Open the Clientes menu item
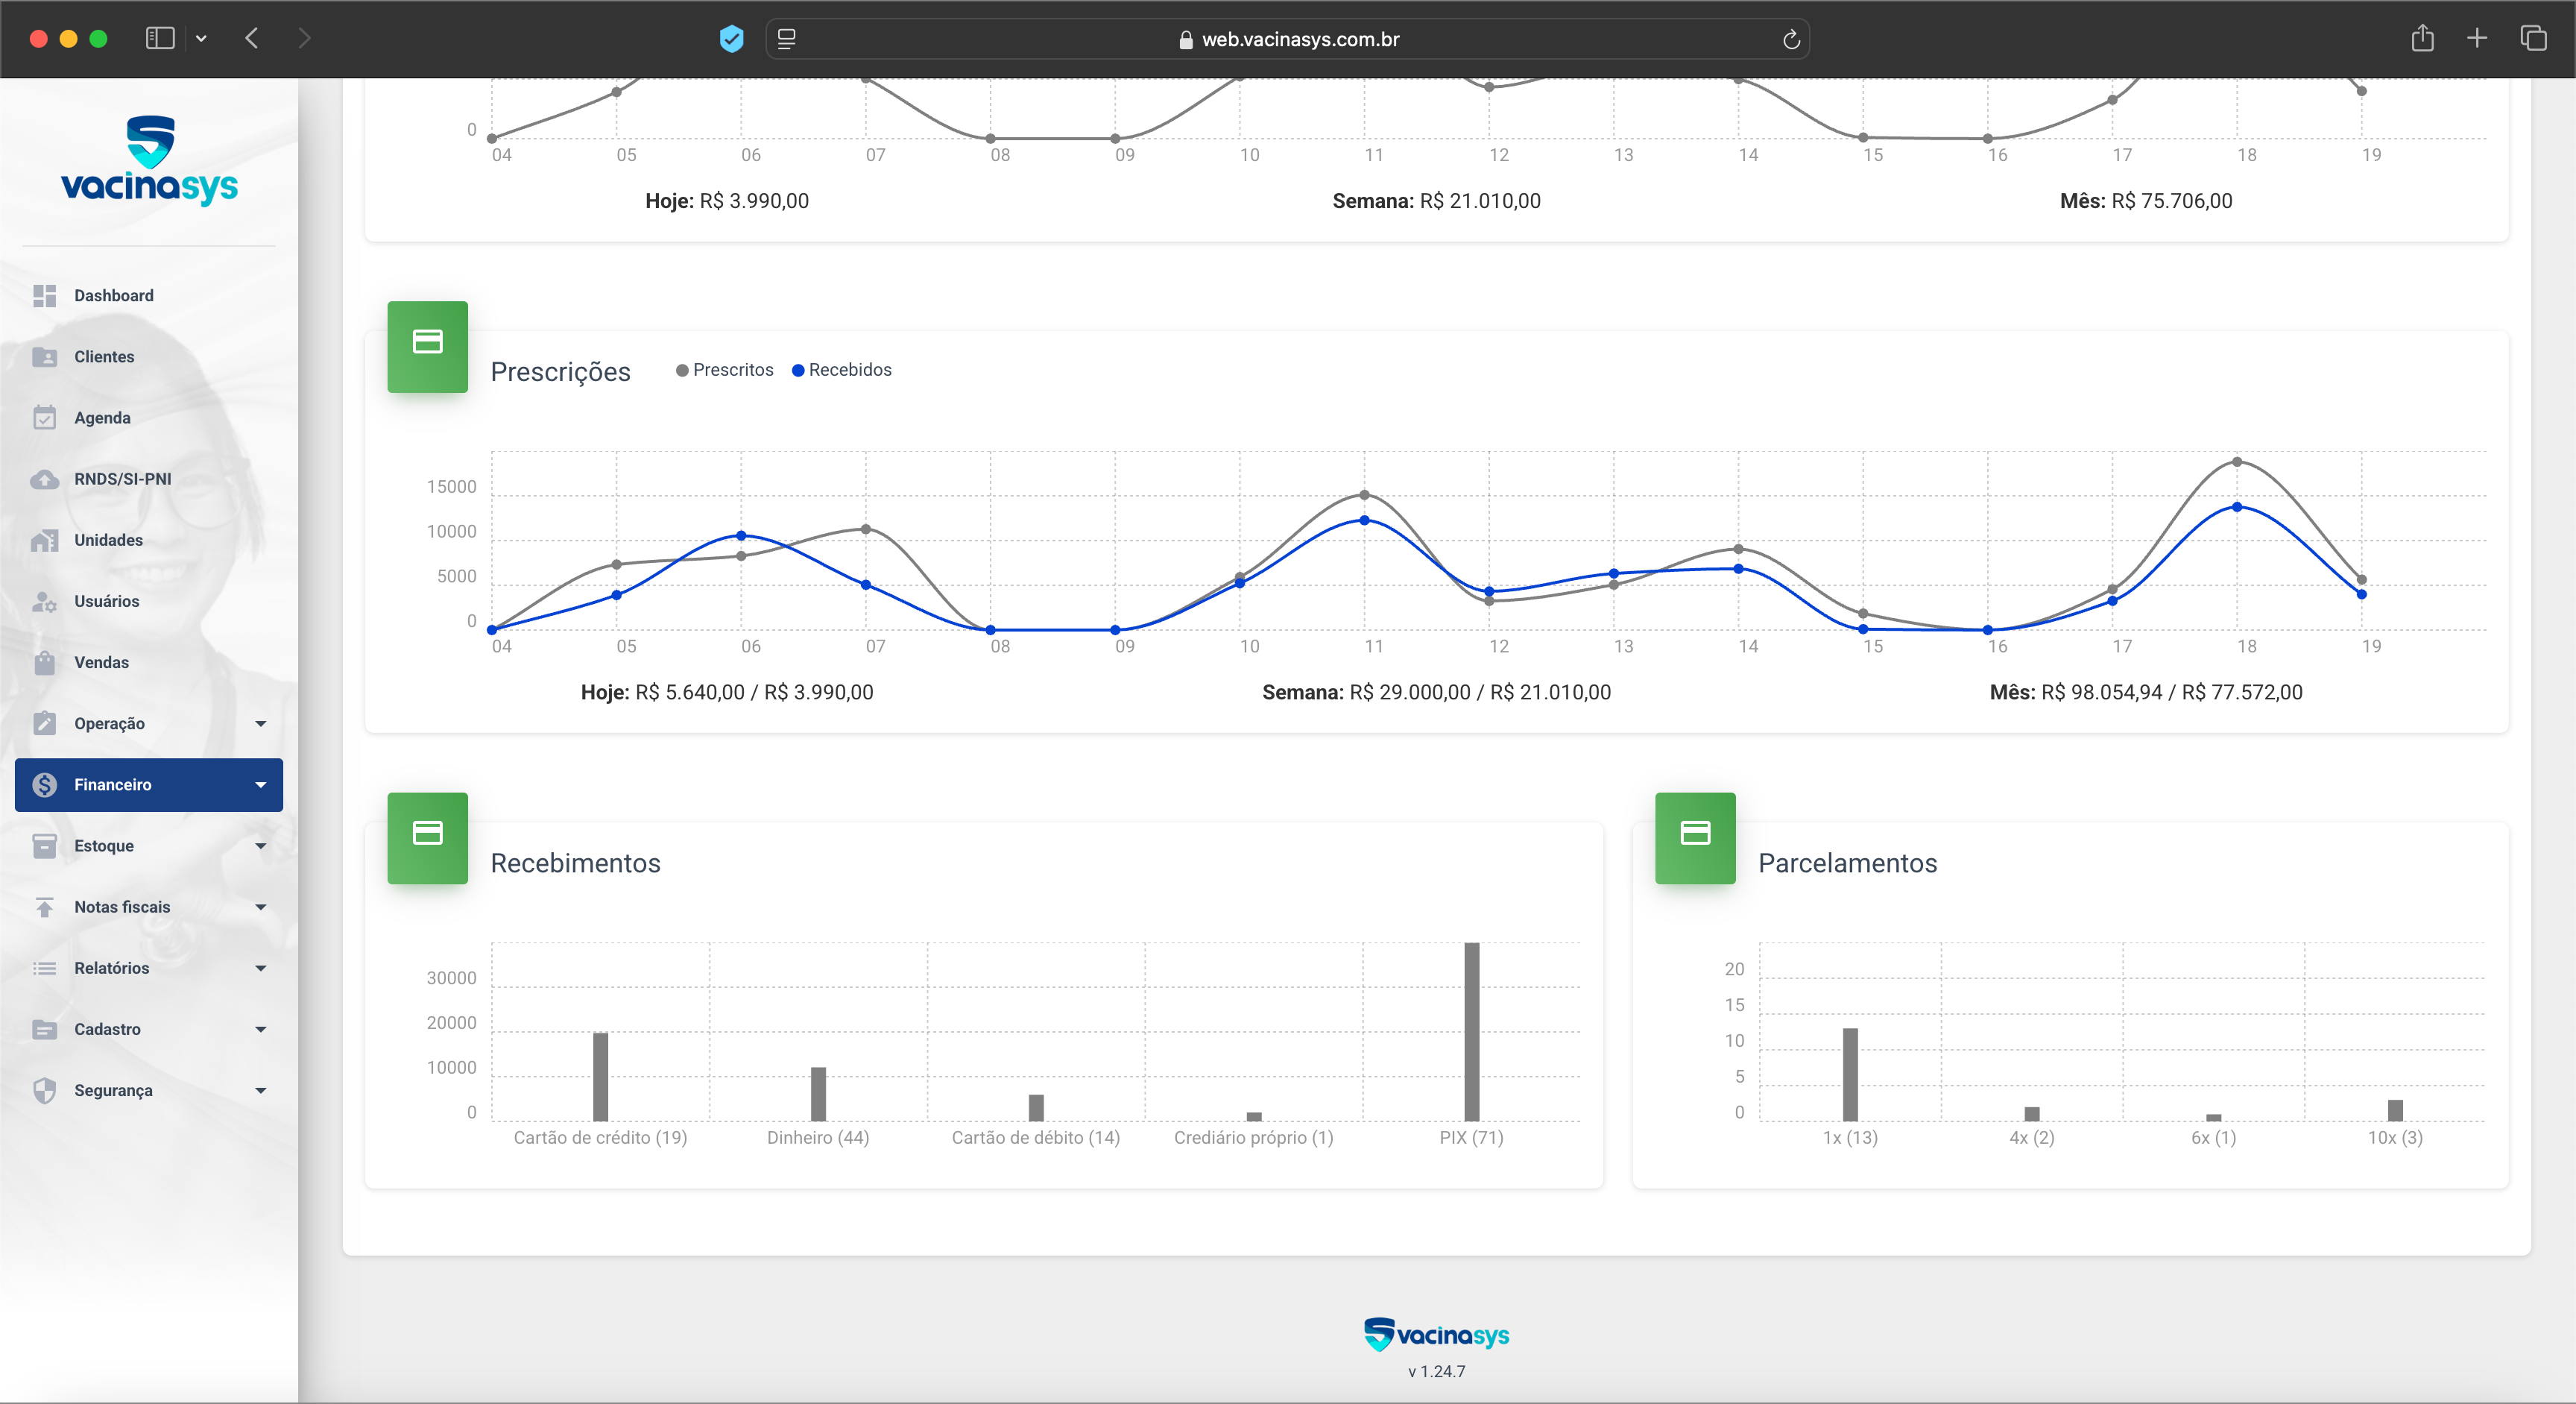Image resolution: width=2576 pixels, height=1404 pixels. click(x=149, y=357)
